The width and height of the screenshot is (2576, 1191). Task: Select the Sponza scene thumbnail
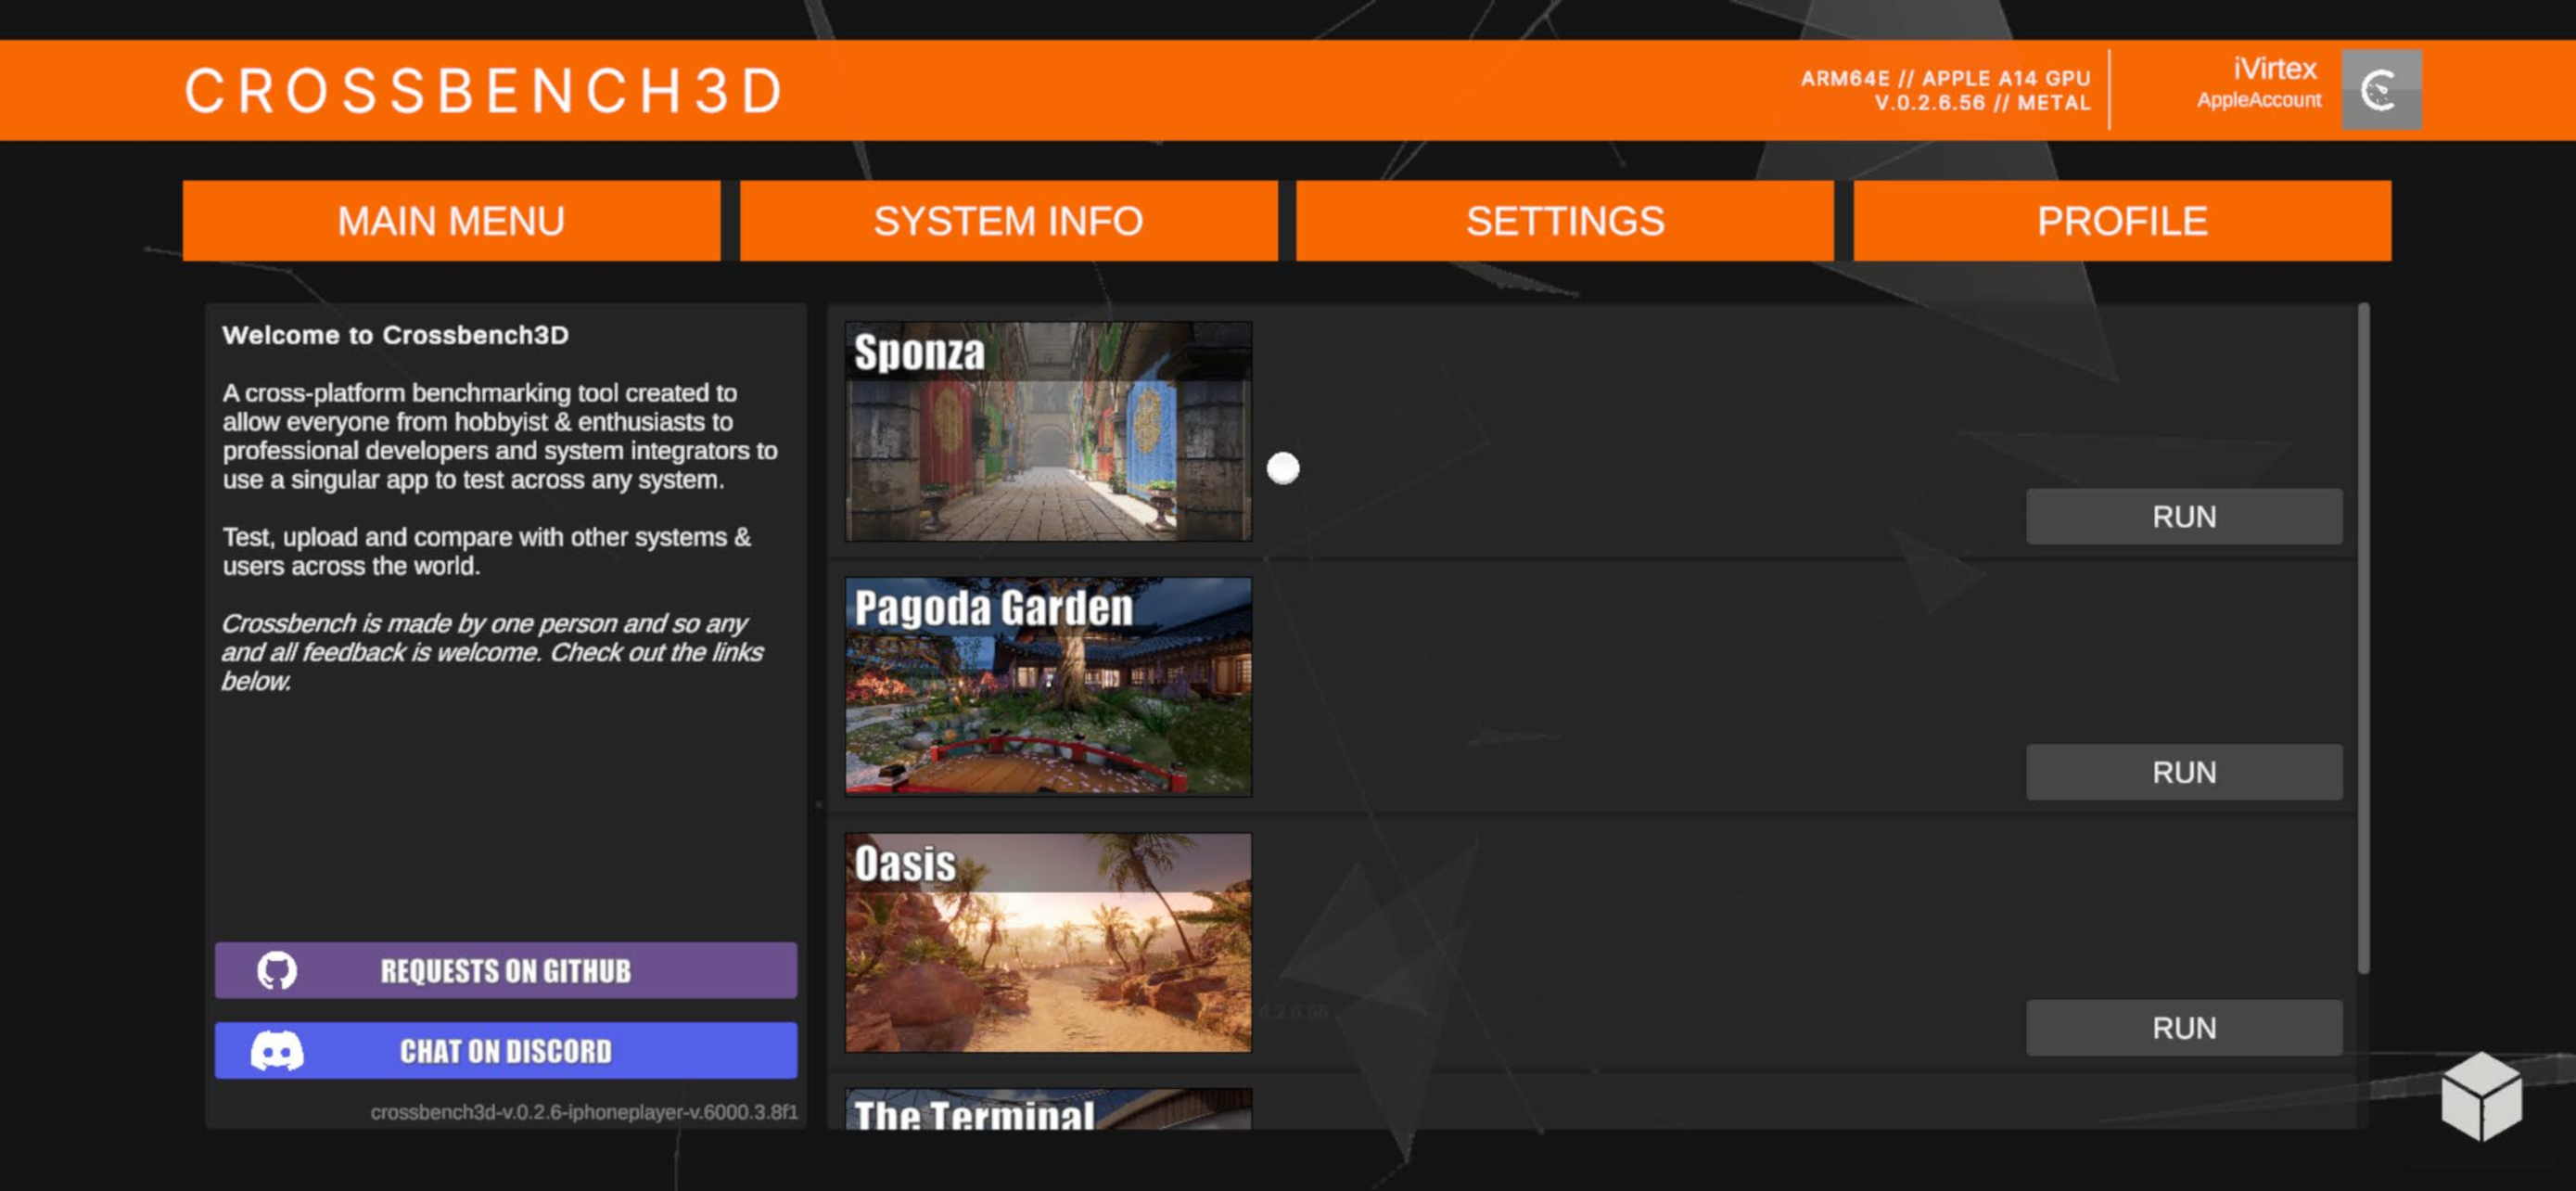pos(1048,431)
